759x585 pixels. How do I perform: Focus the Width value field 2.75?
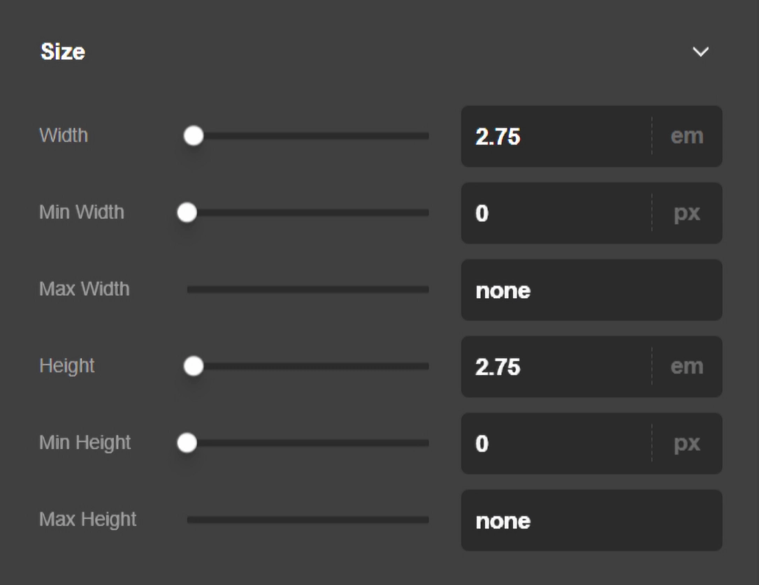552,136
